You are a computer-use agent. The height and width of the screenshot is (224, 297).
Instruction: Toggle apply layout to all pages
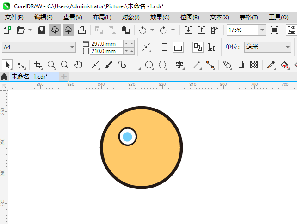point(198,47)
